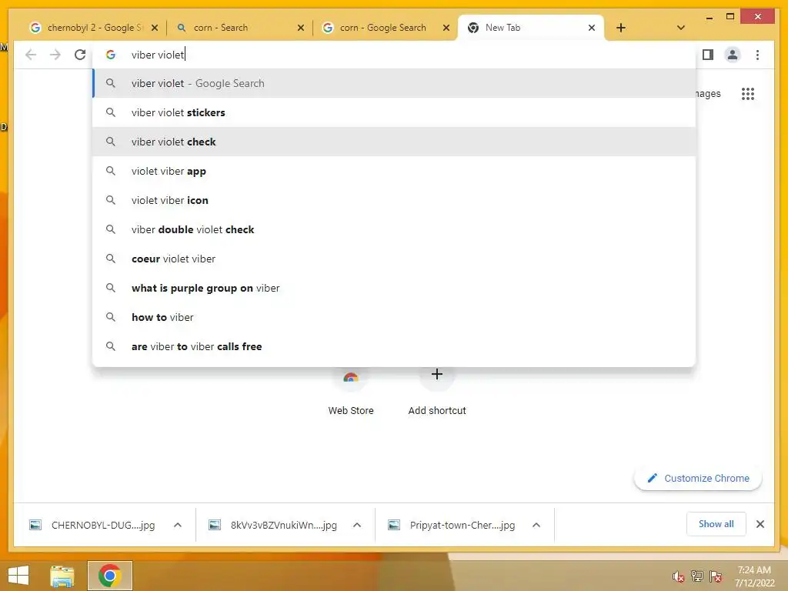Select suggestion viber violet - Google Search

click(x=395, y=83)
